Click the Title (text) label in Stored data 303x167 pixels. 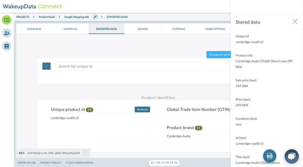click(x=242, y=157)
